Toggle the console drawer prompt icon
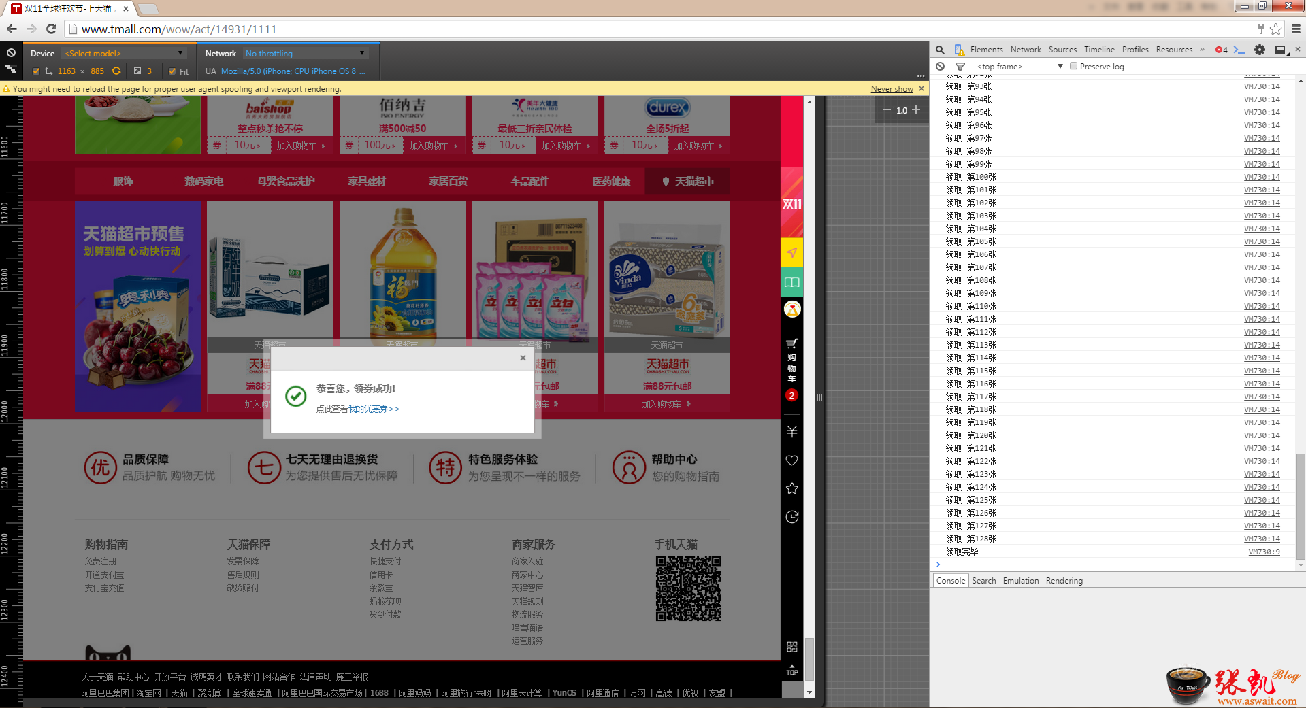 click(x=1239, y=50)
